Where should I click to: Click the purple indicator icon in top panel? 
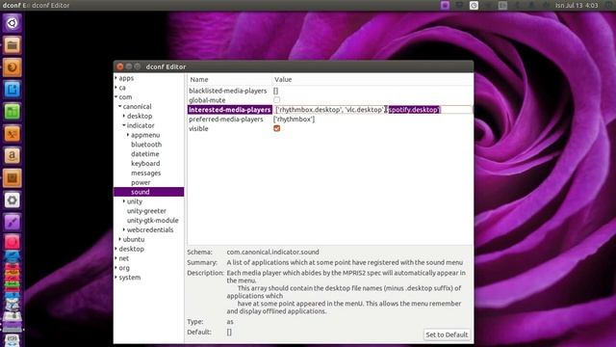coord(445,5)
